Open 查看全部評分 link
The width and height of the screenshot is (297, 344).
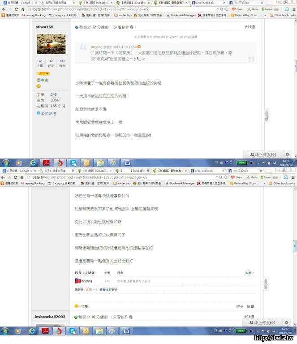point(108,289)
